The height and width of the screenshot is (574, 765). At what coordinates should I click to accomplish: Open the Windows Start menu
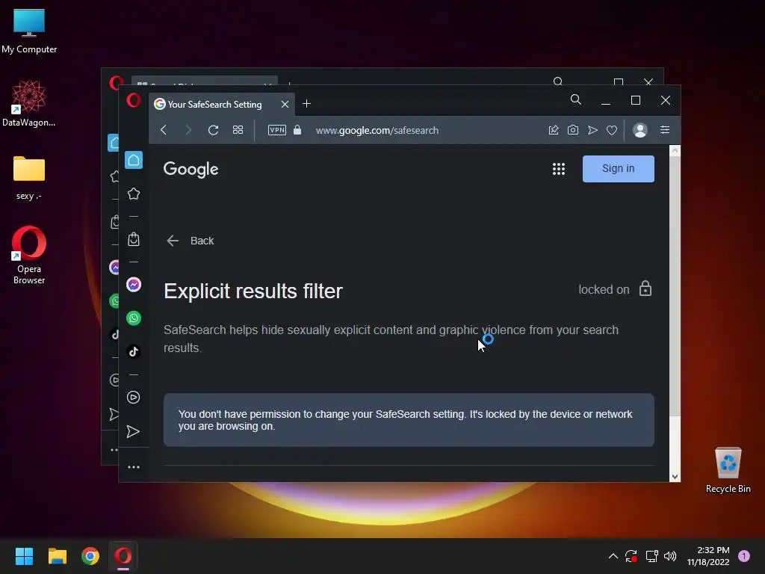pyautogui.click(x=24, y=556)
